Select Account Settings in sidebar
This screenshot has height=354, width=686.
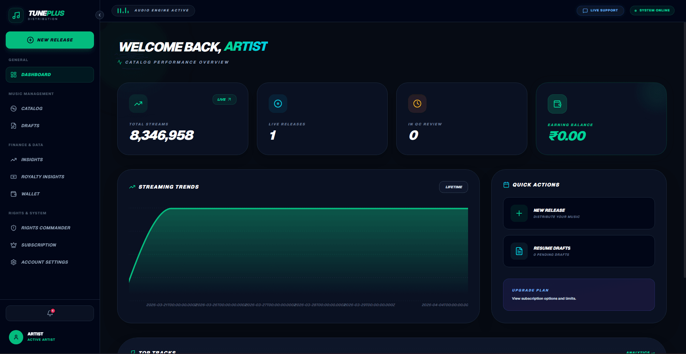click(x=44, y=262)
